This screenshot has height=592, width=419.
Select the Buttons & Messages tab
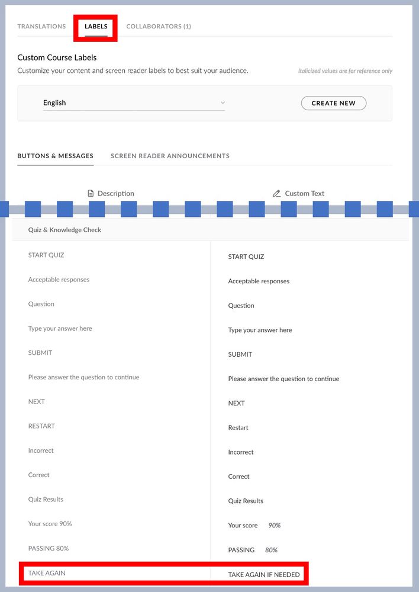(x=55, y=156)
